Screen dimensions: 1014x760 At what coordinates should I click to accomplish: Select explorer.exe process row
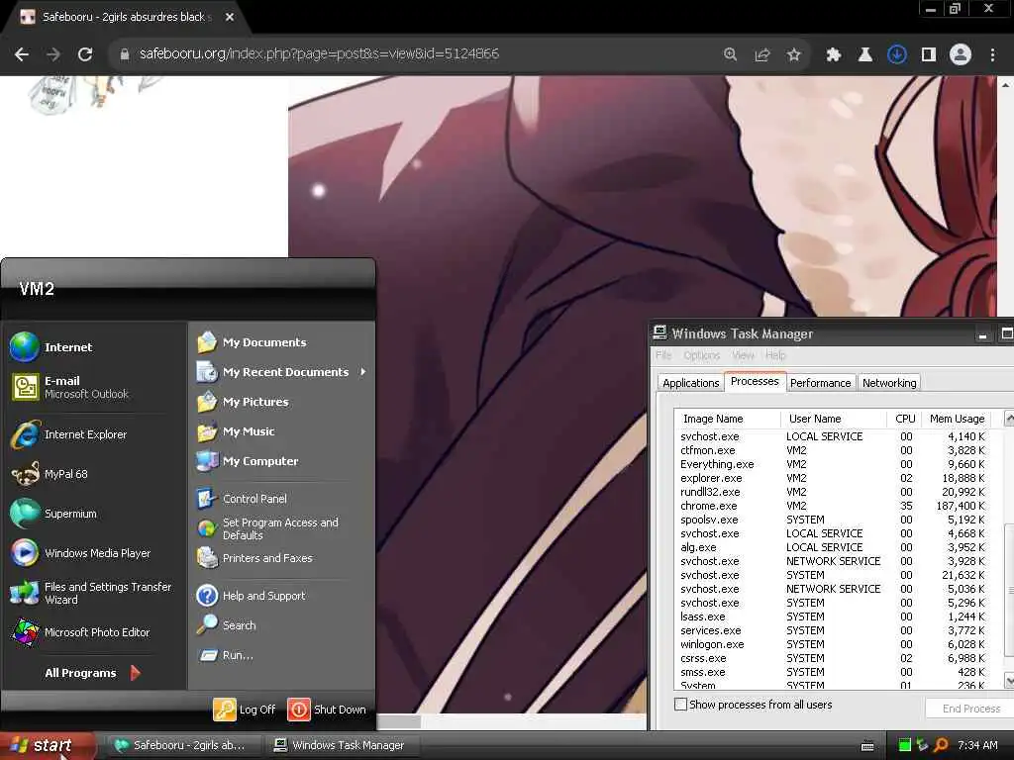pos(833,478)
